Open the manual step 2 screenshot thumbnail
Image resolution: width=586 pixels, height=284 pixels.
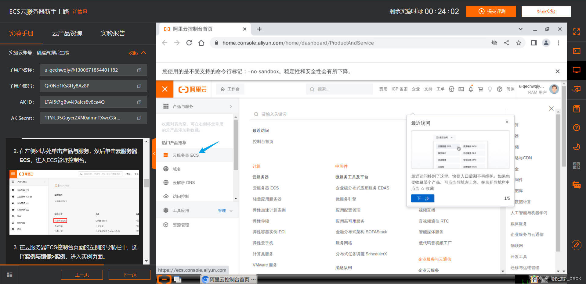click(74, 203)
